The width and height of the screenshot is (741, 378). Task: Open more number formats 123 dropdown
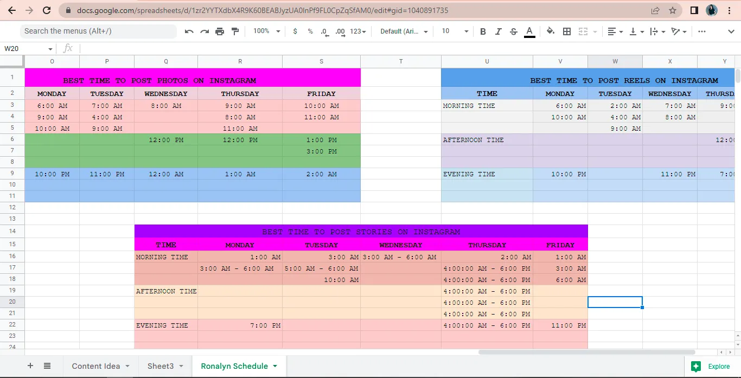(x=357, y=31)
